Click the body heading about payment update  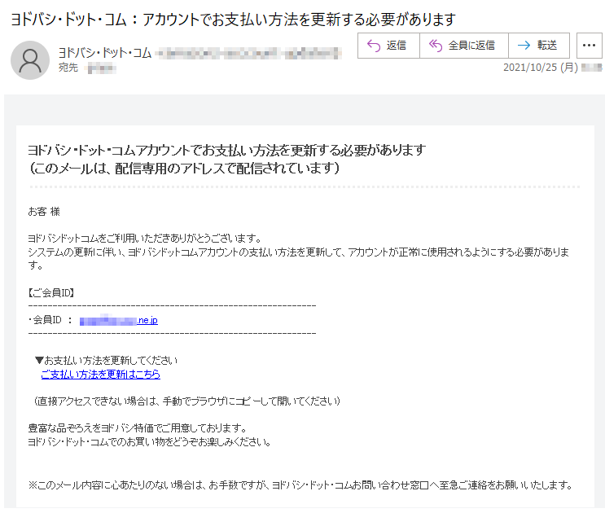click(227, 150)
